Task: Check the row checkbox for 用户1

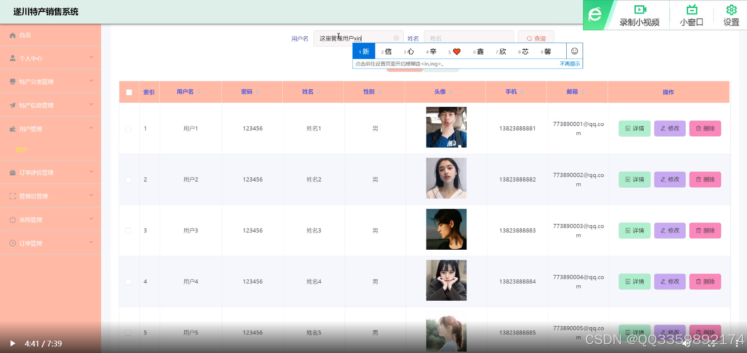Action: [128, 129]
